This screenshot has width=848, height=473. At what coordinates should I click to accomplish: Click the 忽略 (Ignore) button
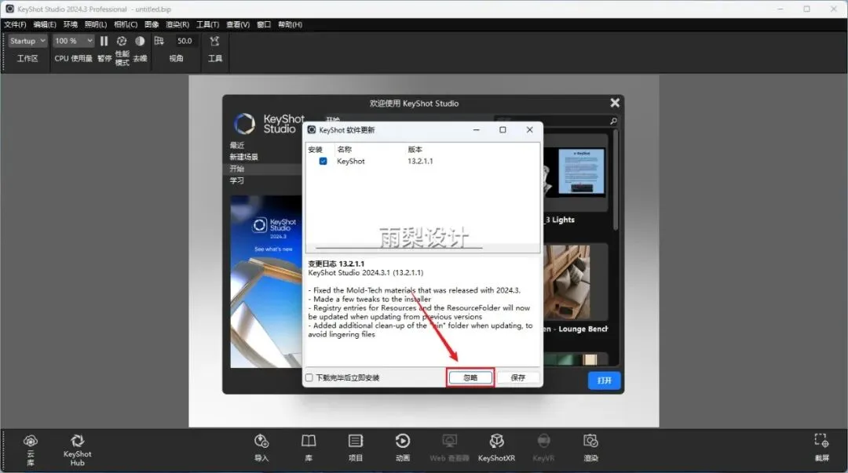(x=470, y=377)
